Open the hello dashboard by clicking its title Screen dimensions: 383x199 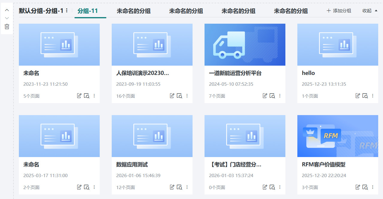[x=308, y=73]
